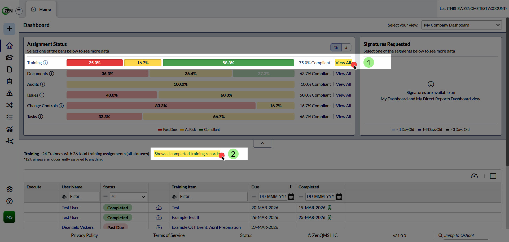Click Show all completed training records link
The height and width of the screenshot is (242, 509).
point(187,154)
